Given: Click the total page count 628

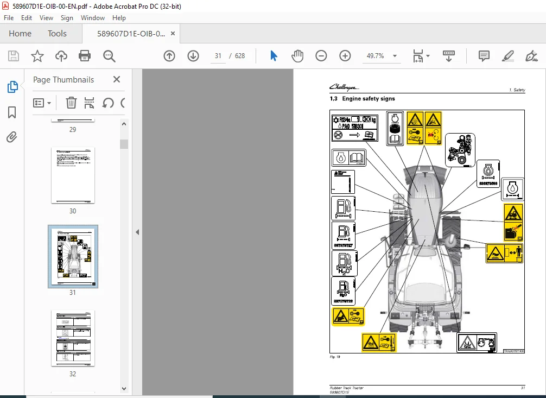Looking at the screenshot, I should point(240,56).
